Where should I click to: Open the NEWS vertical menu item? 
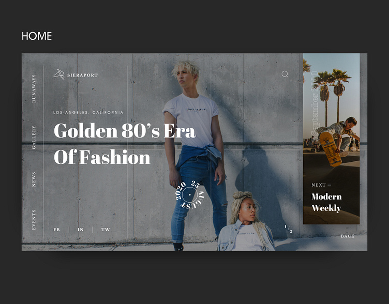pos(34,179)
